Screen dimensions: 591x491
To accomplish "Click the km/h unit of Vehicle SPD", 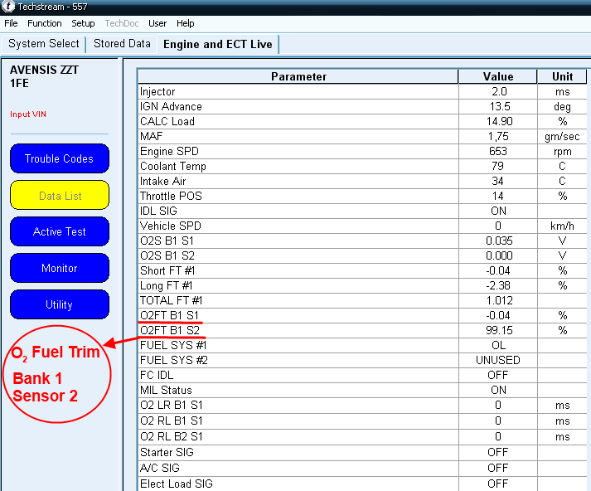I will click(x=562, y=226).
